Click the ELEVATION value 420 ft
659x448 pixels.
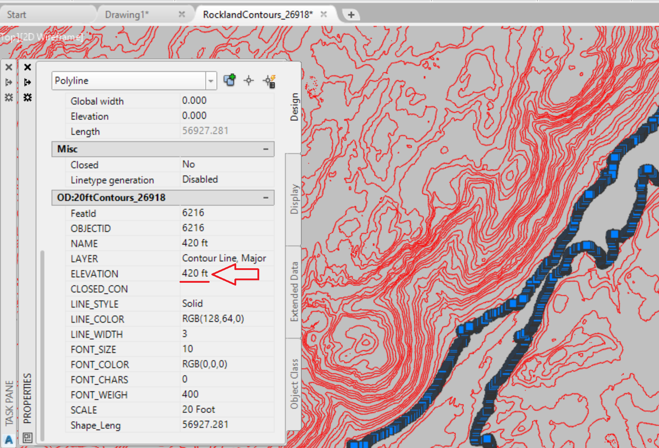pyautogui.click(x=195, y=274)
